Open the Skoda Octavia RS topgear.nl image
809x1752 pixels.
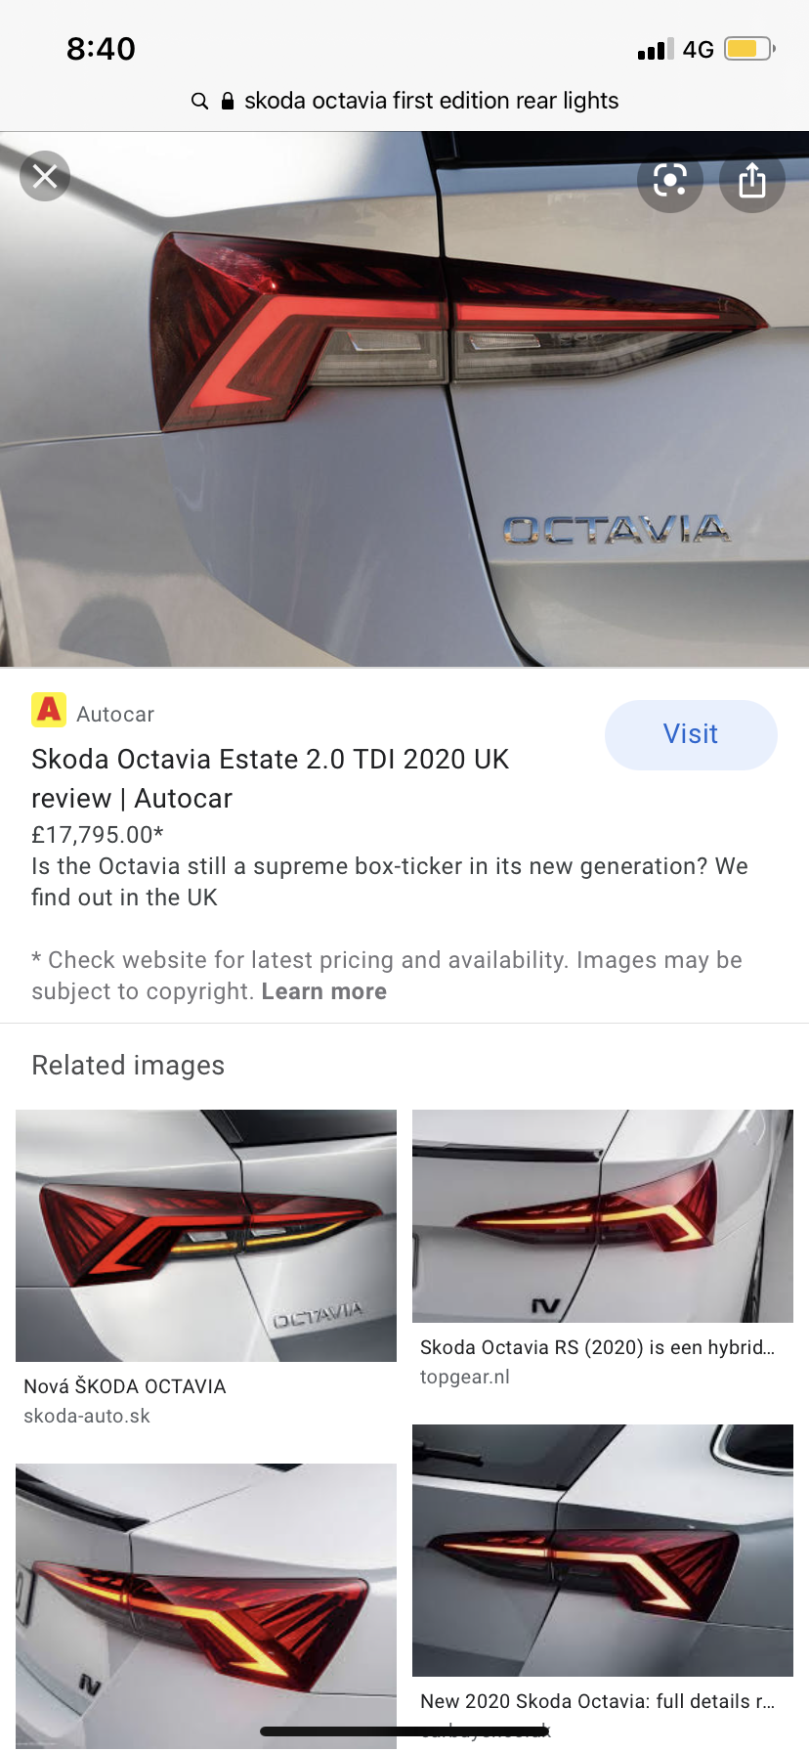click(x=603, y=1216)
